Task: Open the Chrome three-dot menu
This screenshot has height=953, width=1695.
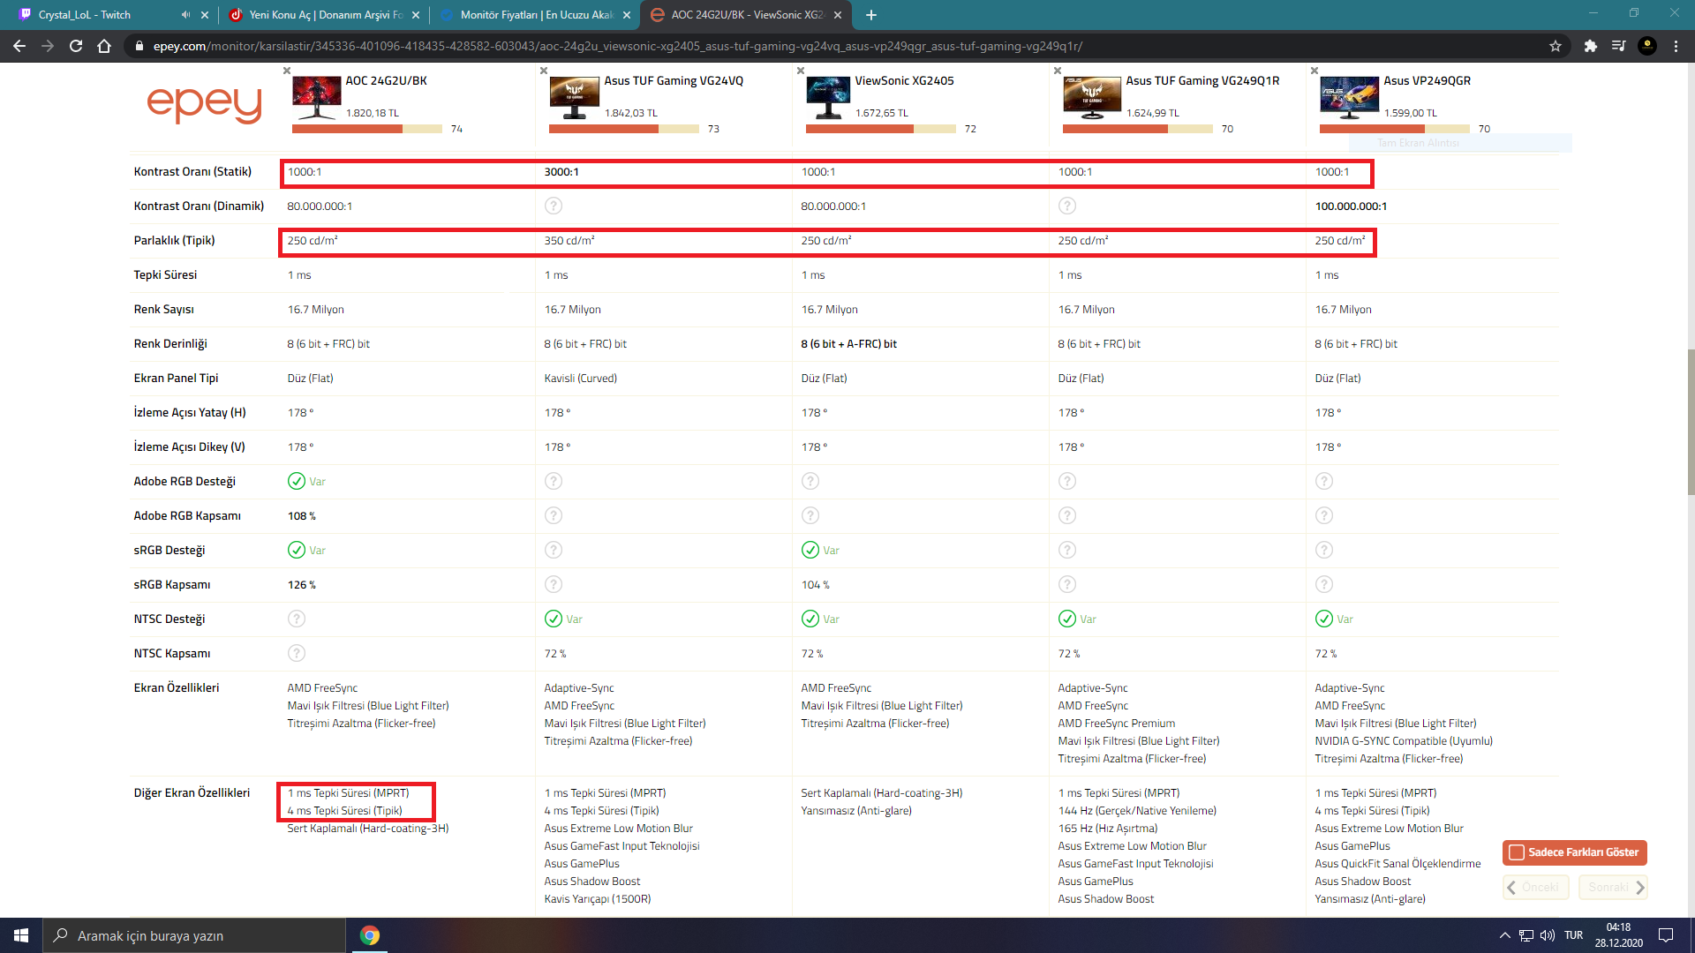Action: point(1676,46)
